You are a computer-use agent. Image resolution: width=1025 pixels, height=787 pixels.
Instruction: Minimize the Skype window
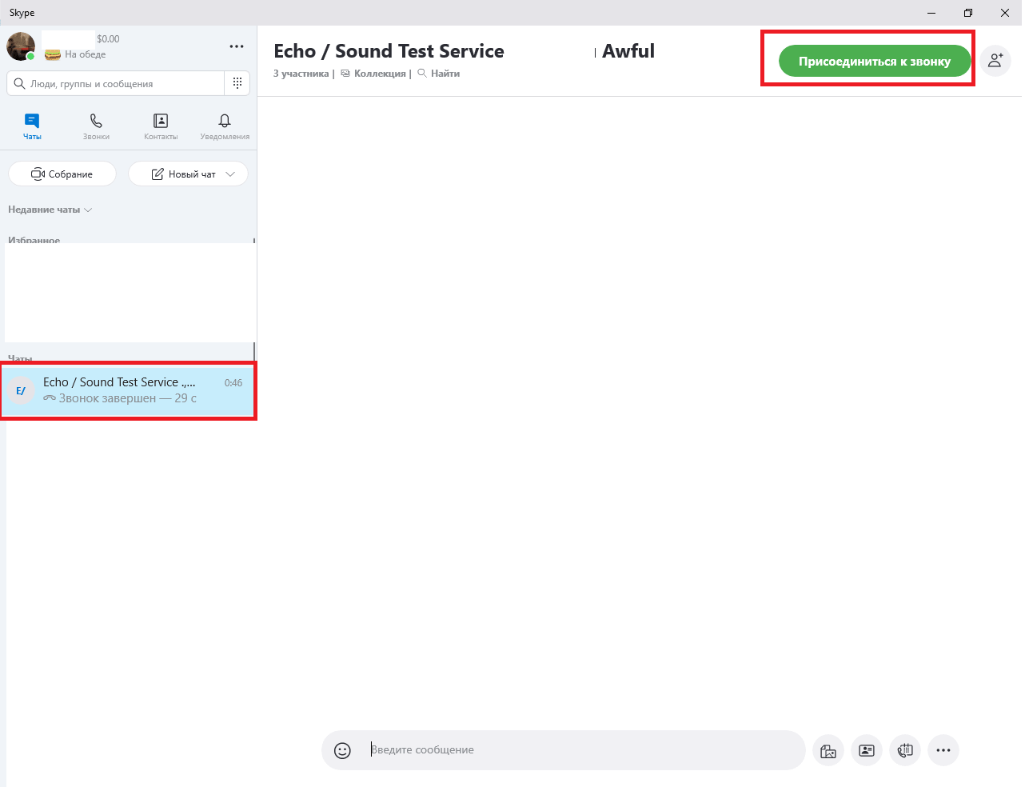point(931,13)
